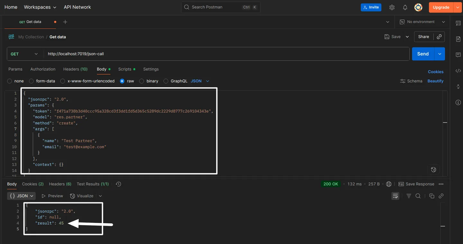The width and height of the screenshot is (463, 244).
Task: Open Postman settings gear icon
Action: (x=392, y=7)
